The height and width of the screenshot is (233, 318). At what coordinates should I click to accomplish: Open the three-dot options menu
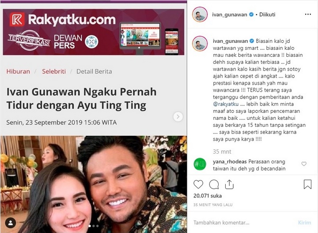(x=308, y=15)
